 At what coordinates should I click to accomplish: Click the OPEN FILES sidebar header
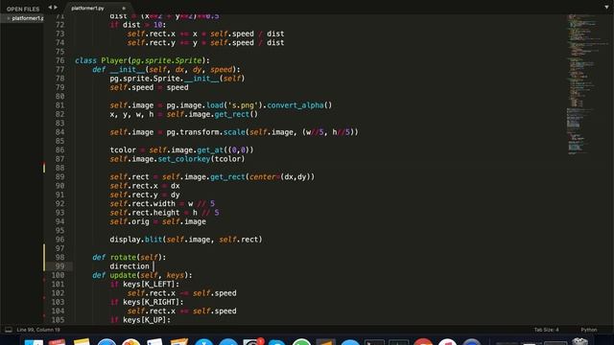click(x=23, y=9)
